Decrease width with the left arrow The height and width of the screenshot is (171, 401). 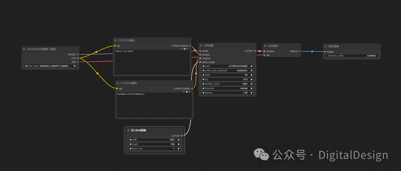coord(130,140)
